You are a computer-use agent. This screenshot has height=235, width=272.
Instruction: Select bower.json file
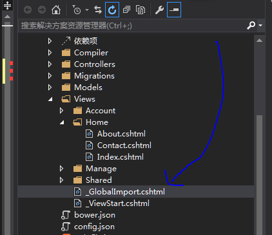pyautogui.click(x=95, y=215)
